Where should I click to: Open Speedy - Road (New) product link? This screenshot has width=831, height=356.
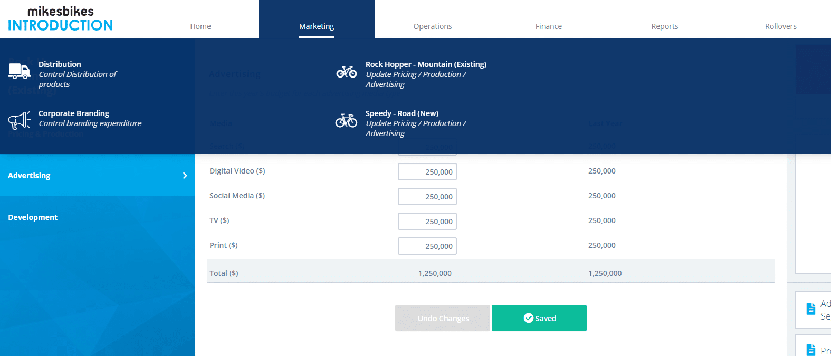click(402, 113)
